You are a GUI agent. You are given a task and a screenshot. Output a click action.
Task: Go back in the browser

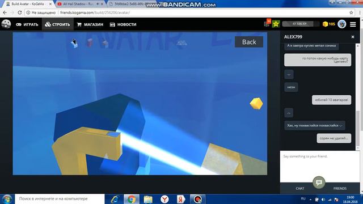click(5, 12)
